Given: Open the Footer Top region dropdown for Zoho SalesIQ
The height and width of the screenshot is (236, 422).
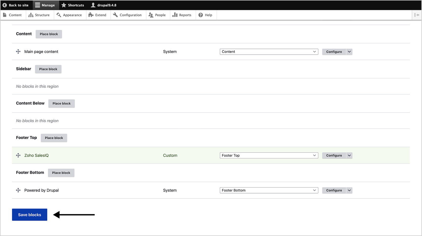Looking at the screenshot, I should pos(269,155).
